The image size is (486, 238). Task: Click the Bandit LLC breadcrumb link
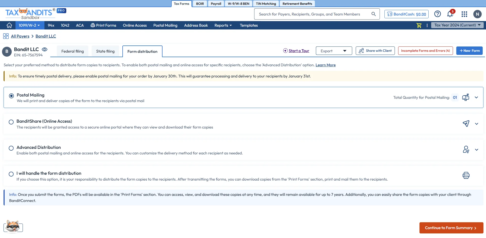46,36
